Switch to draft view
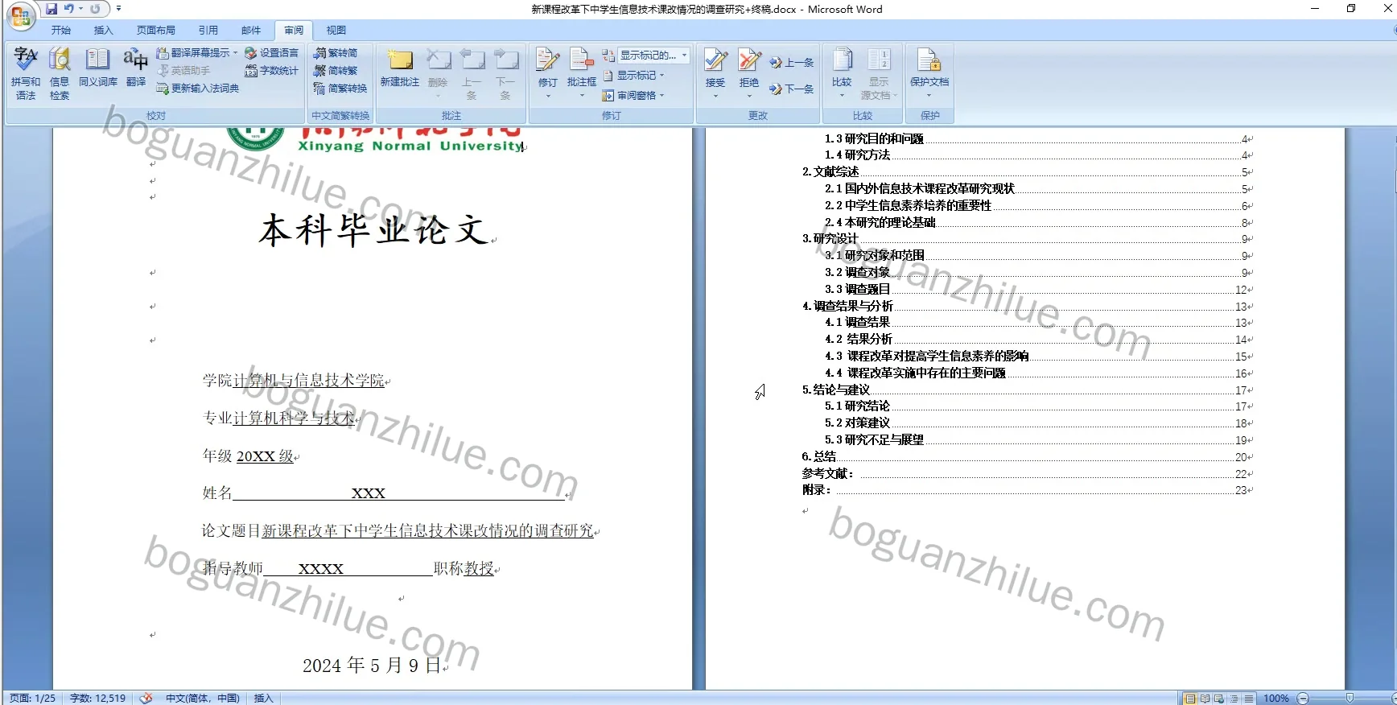 tap(1248, 699)
